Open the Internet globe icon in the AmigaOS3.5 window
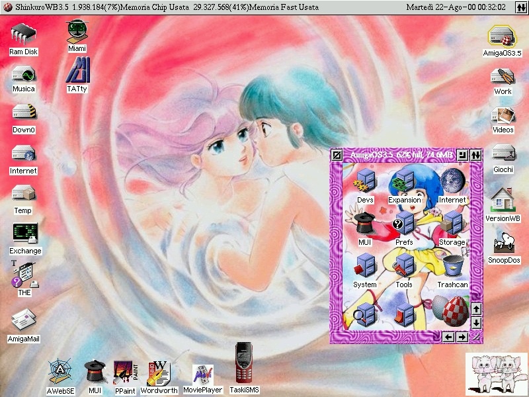 (452, 180)
